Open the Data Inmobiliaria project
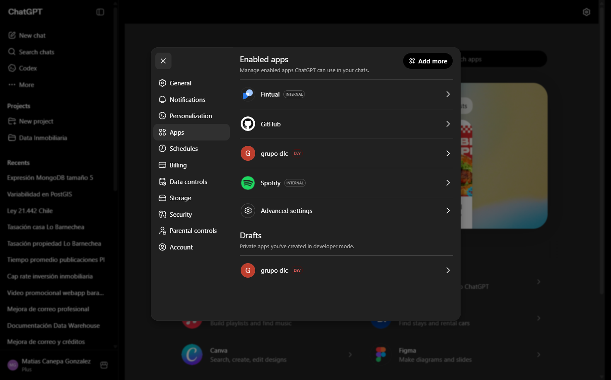 pos(57,138)
